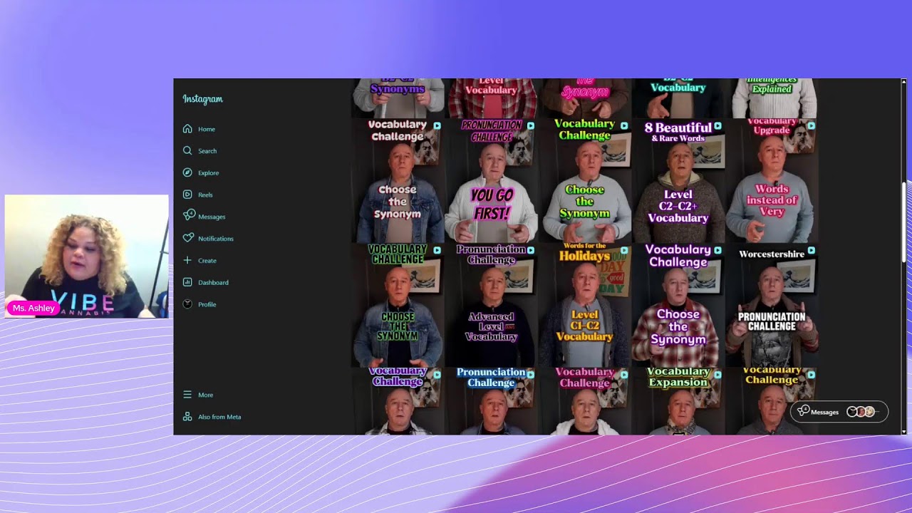Screen dimensions: 912x513
Task: Click the Create plus icon
Action: pyautogui.click(x=187, y=260)
